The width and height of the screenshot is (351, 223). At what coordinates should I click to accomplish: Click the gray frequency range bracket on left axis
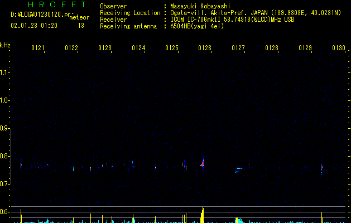click(11, 156)
